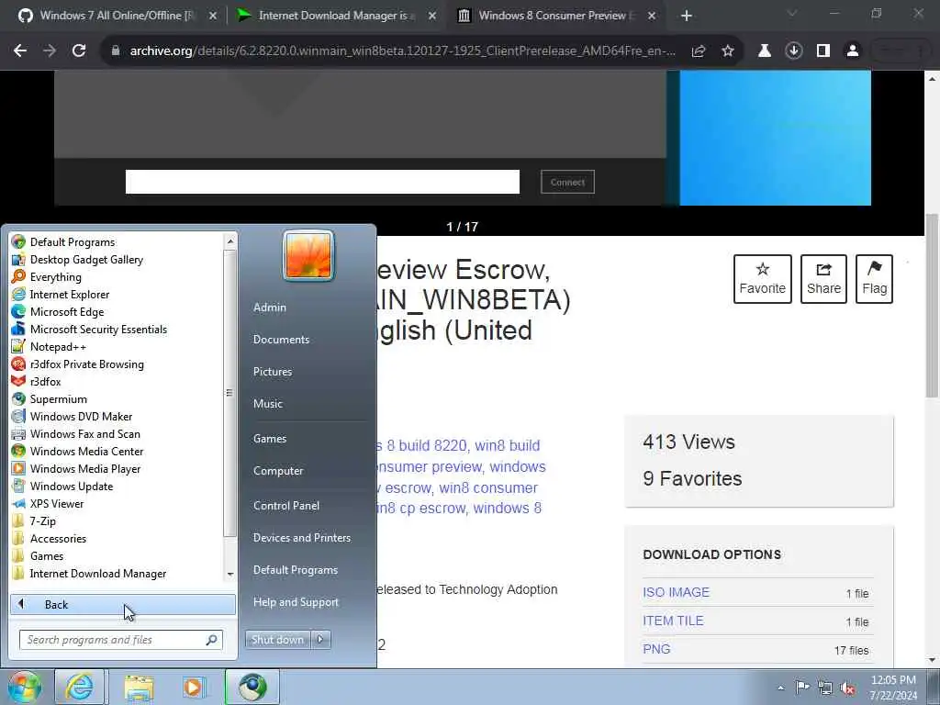Screen dimensions: 940x705
Task: Click the share page icon in the address bar
Action: tap(699, 51)
